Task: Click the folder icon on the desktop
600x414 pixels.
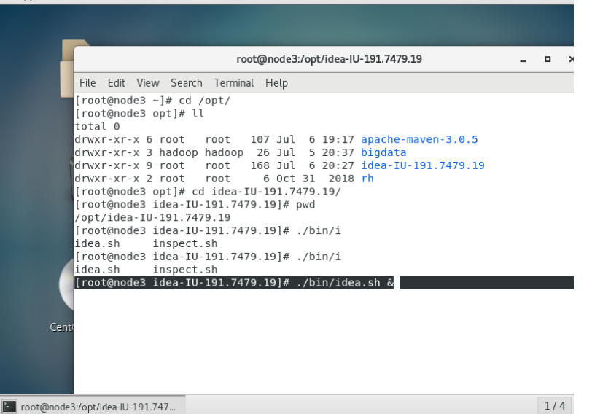Action: point(67,68)
